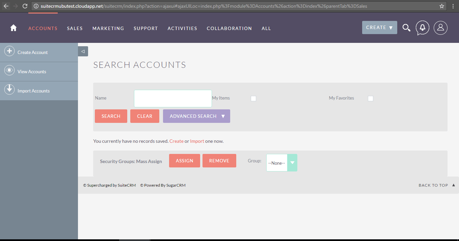Image resolution: width=459 pixels, height=241 pixels.
Task: Open the global search magnifier icon
Action: click(406, 28)
